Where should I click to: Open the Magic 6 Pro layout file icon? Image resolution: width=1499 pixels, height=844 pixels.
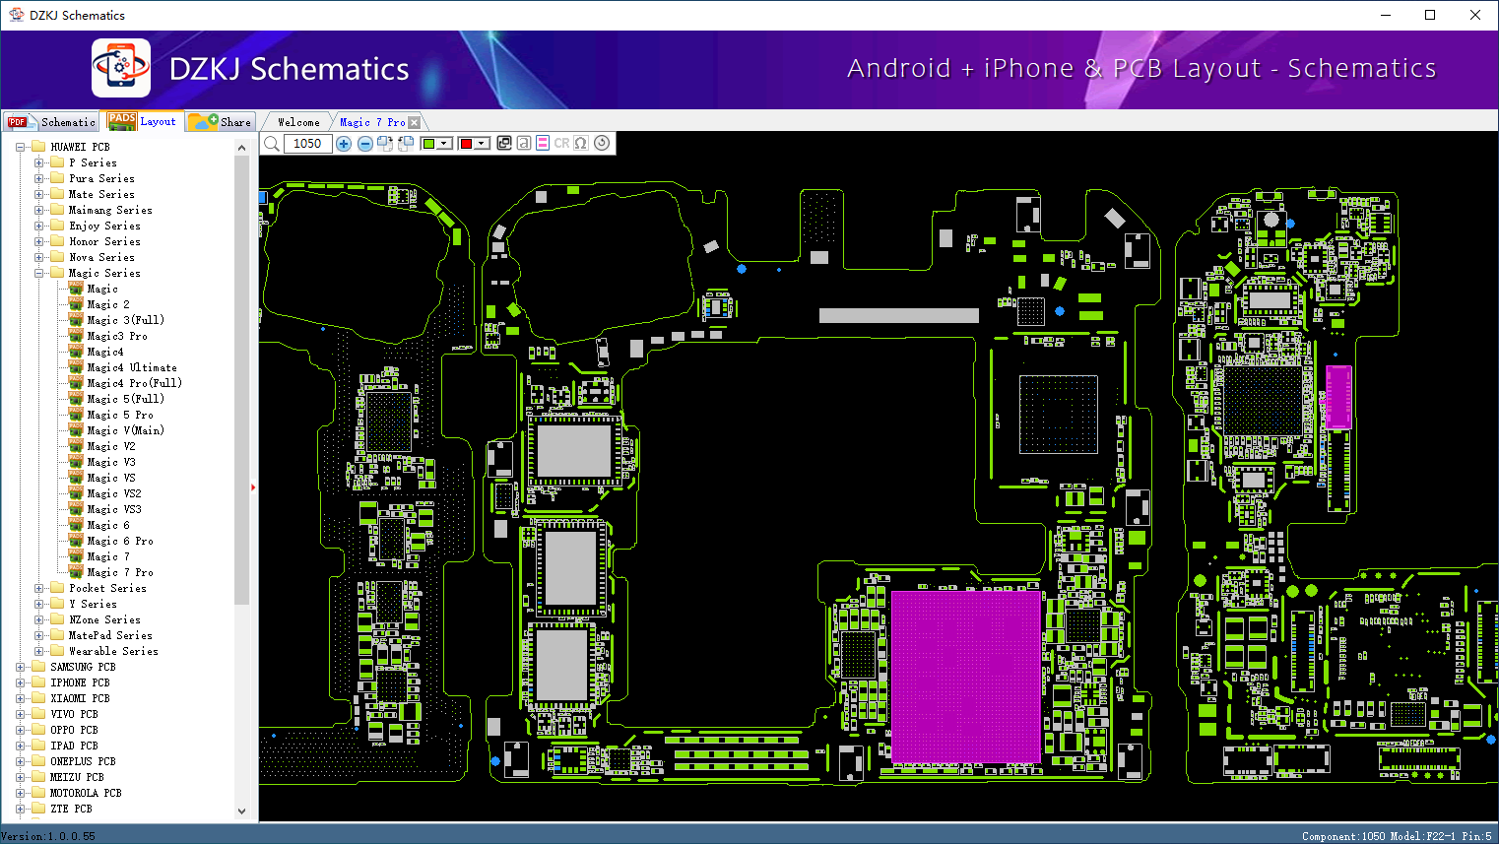76,541
